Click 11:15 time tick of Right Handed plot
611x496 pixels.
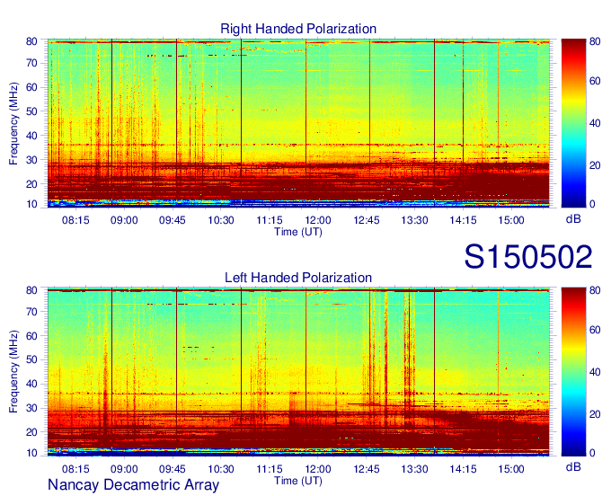tap(270, 220)
